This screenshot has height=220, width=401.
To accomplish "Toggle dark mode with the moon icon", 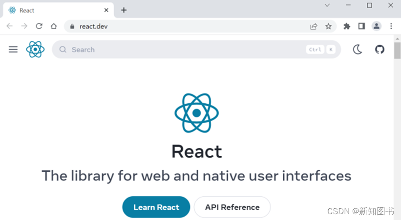I will click(358, 49).
